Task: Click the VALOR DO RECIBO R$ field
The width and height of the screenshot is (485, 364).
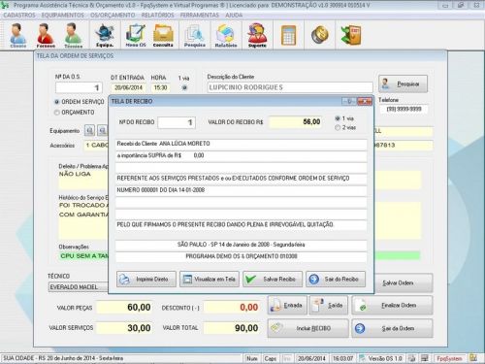Action: coord(296,122)
